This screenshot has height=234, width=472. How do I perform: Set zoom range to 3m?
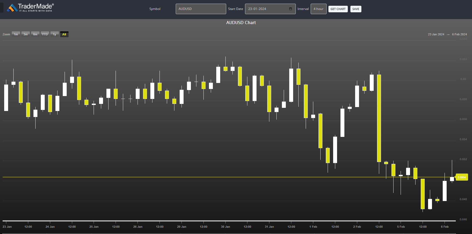[x=26, y=34]
